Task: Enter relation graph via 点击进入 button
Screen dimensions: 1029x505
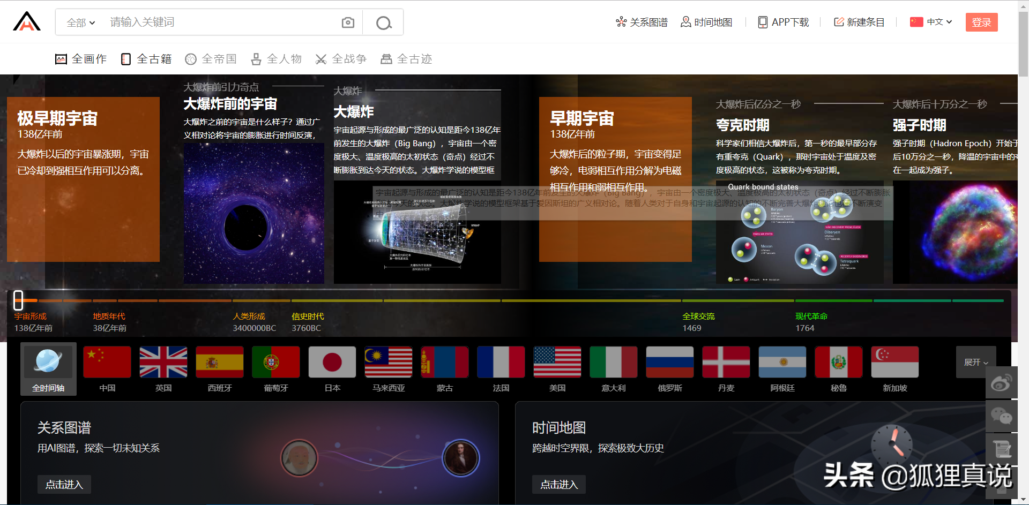Action: [64, 484]
